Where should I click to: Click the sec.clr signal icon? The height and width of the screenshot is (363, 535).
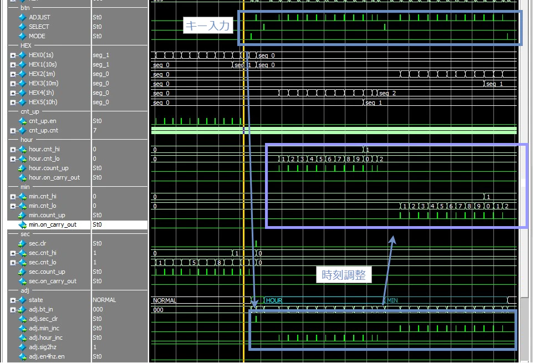[23, 244]
